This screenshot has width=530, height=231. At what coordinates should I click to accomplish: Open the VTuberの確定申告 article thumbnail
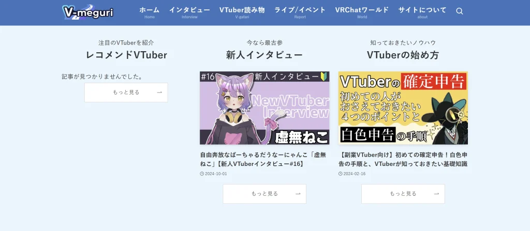[x=403, y=108]
